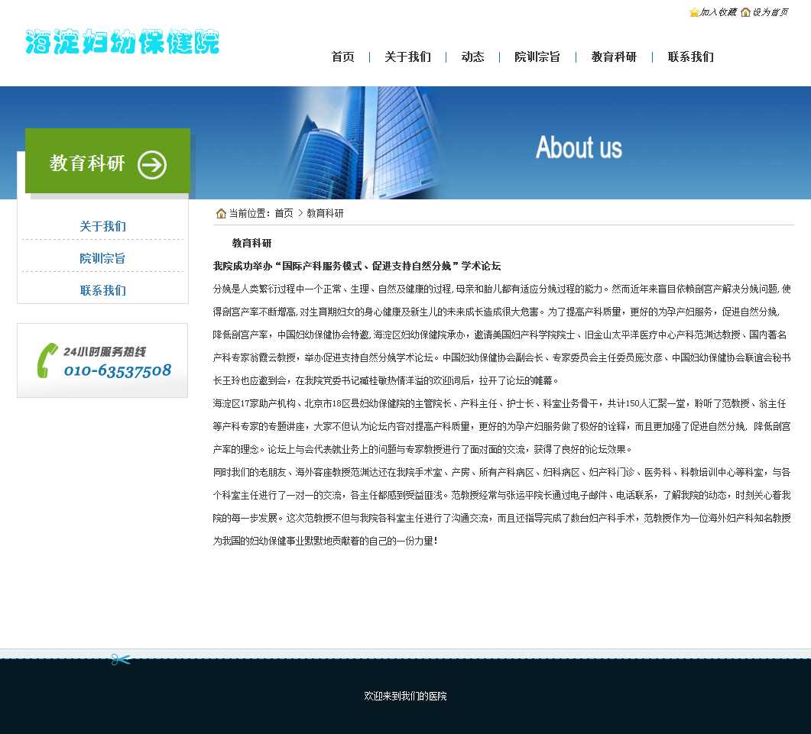Select 院训宗旨 in the top navigation
The width and height of the screenshot is (811, 734).
click(537, 57)
